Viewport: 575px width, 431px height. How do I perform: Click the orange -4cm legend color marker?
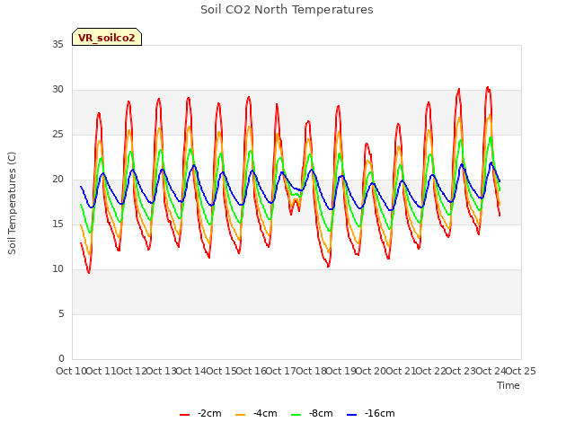coord(240,415)
